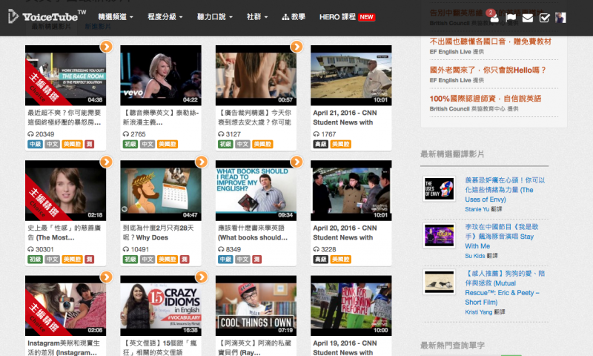Click the orange arrow on 史上最「性感」video card
Image resolution: width=593 pixels, height=356 pixels.
106,162
